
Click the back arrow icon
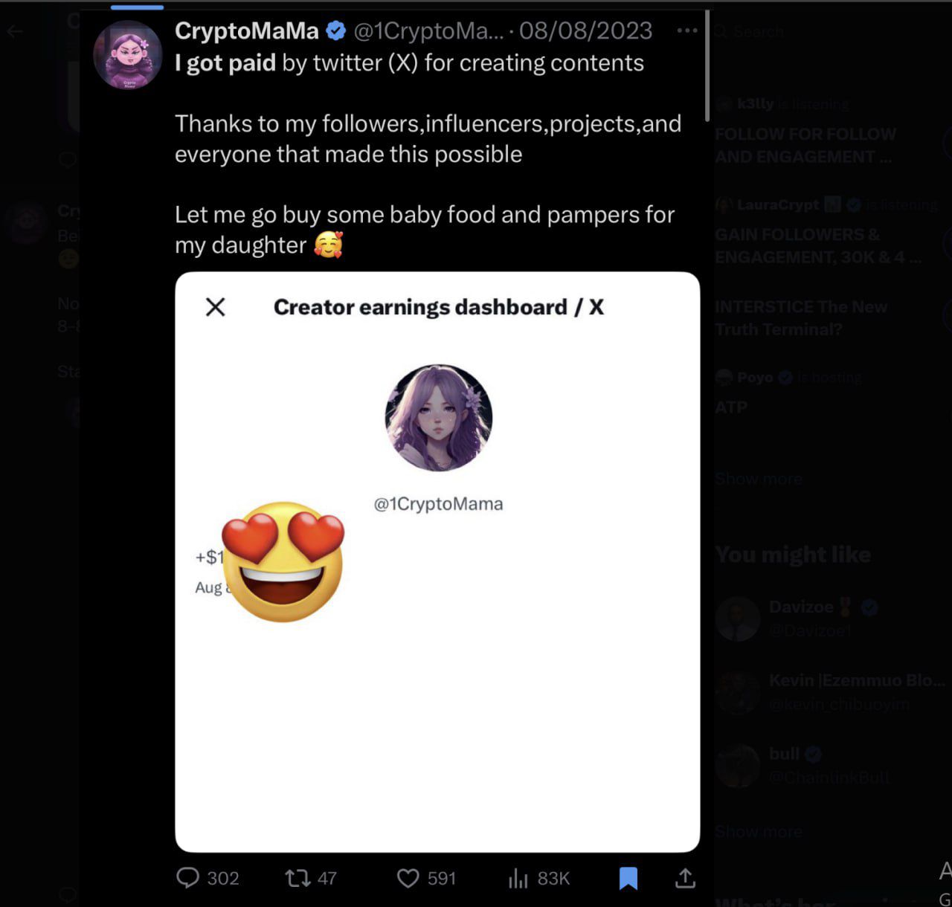pos(15,31)
